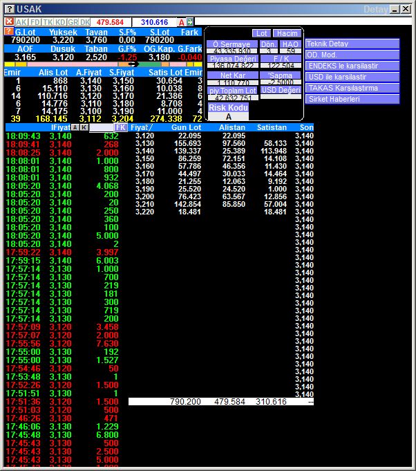Select the 18:09:43 trade row
This screenshot has width=416, height=471.
coord(62,136)
